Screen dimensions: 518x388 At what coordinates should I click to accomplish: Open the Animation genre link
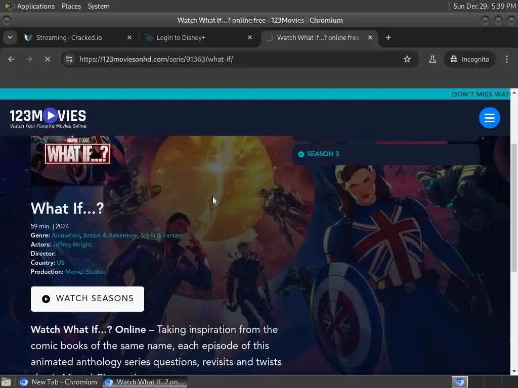point(66,235)
